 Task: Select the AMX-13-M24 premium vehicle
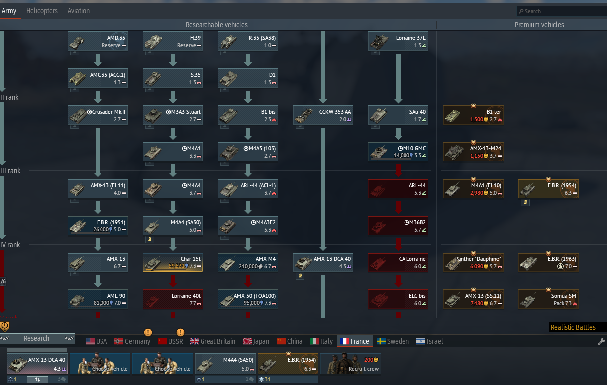[x=474, y=152]
